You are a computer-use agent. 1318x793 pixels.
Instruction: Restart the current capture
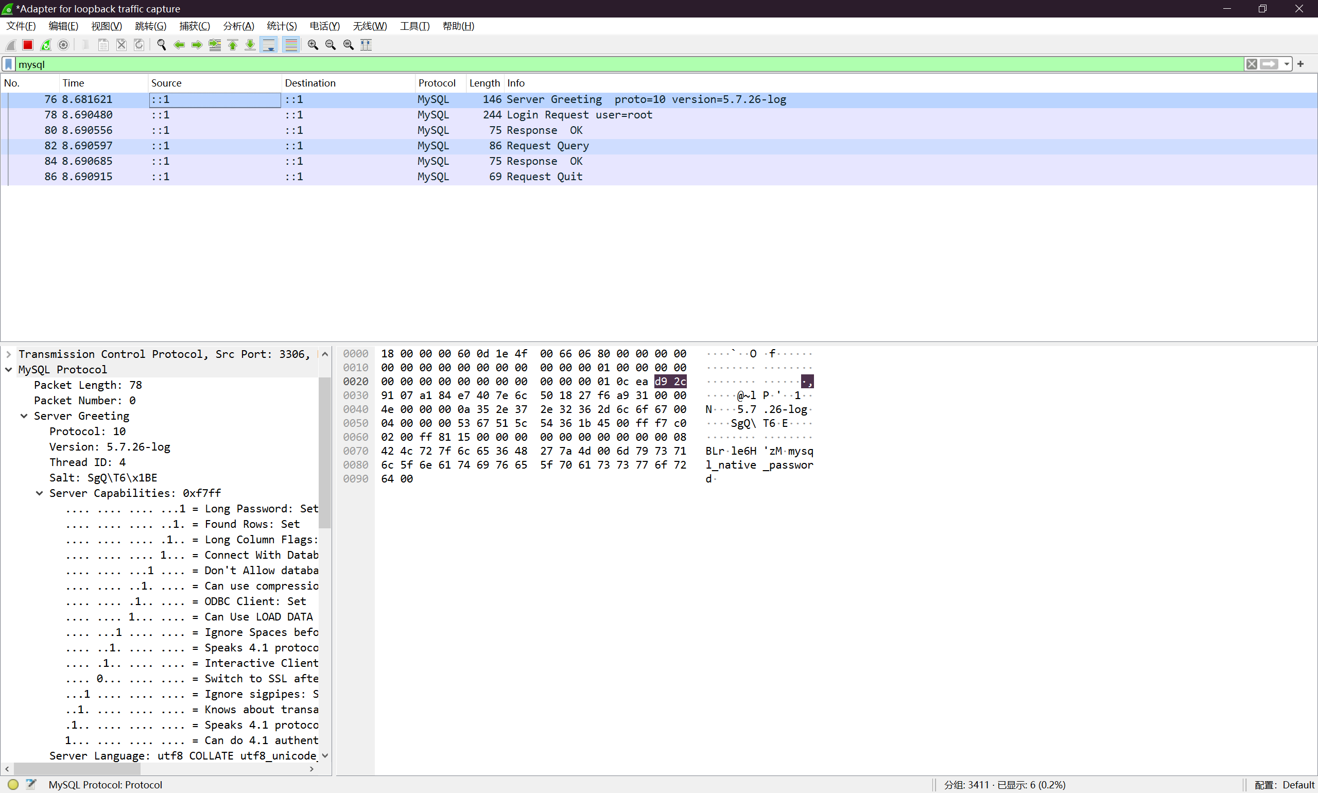click(x=46, y=45)
